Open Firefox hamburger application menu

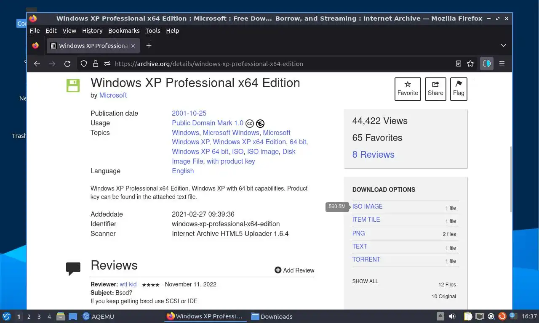(502, 64)
